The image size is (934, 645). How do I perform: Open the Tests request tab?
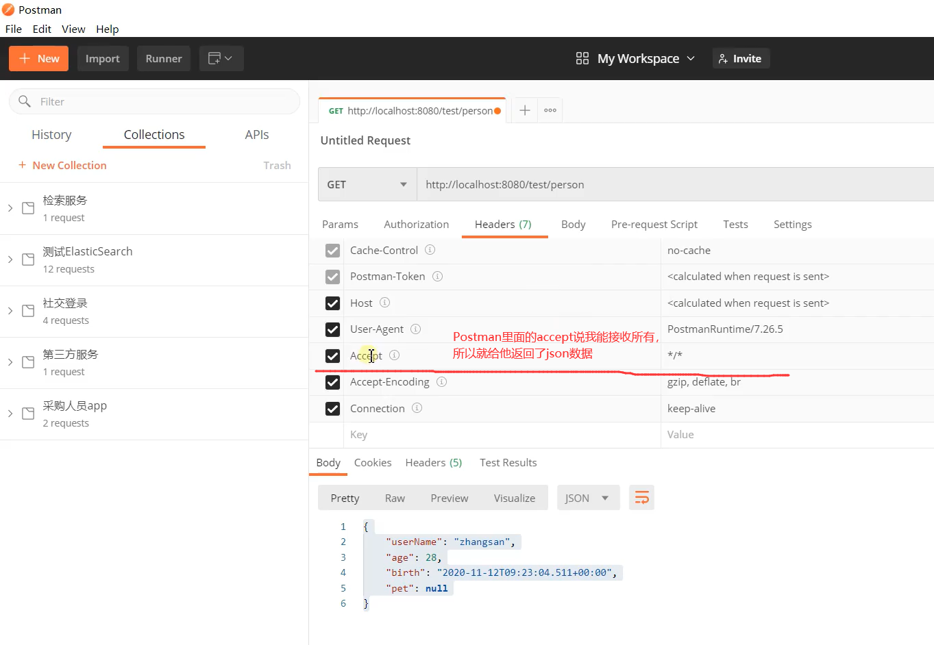click(x=736, y=224)
